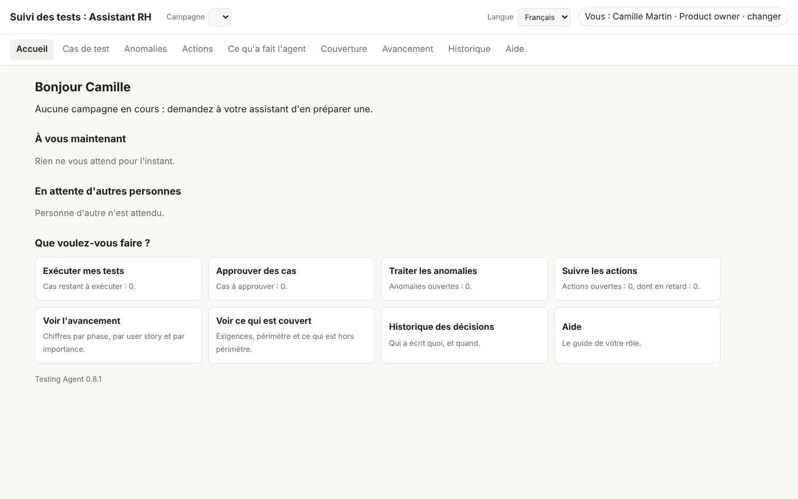
Task: Open the Anomalies tab
Action: (x=146, y=49)
